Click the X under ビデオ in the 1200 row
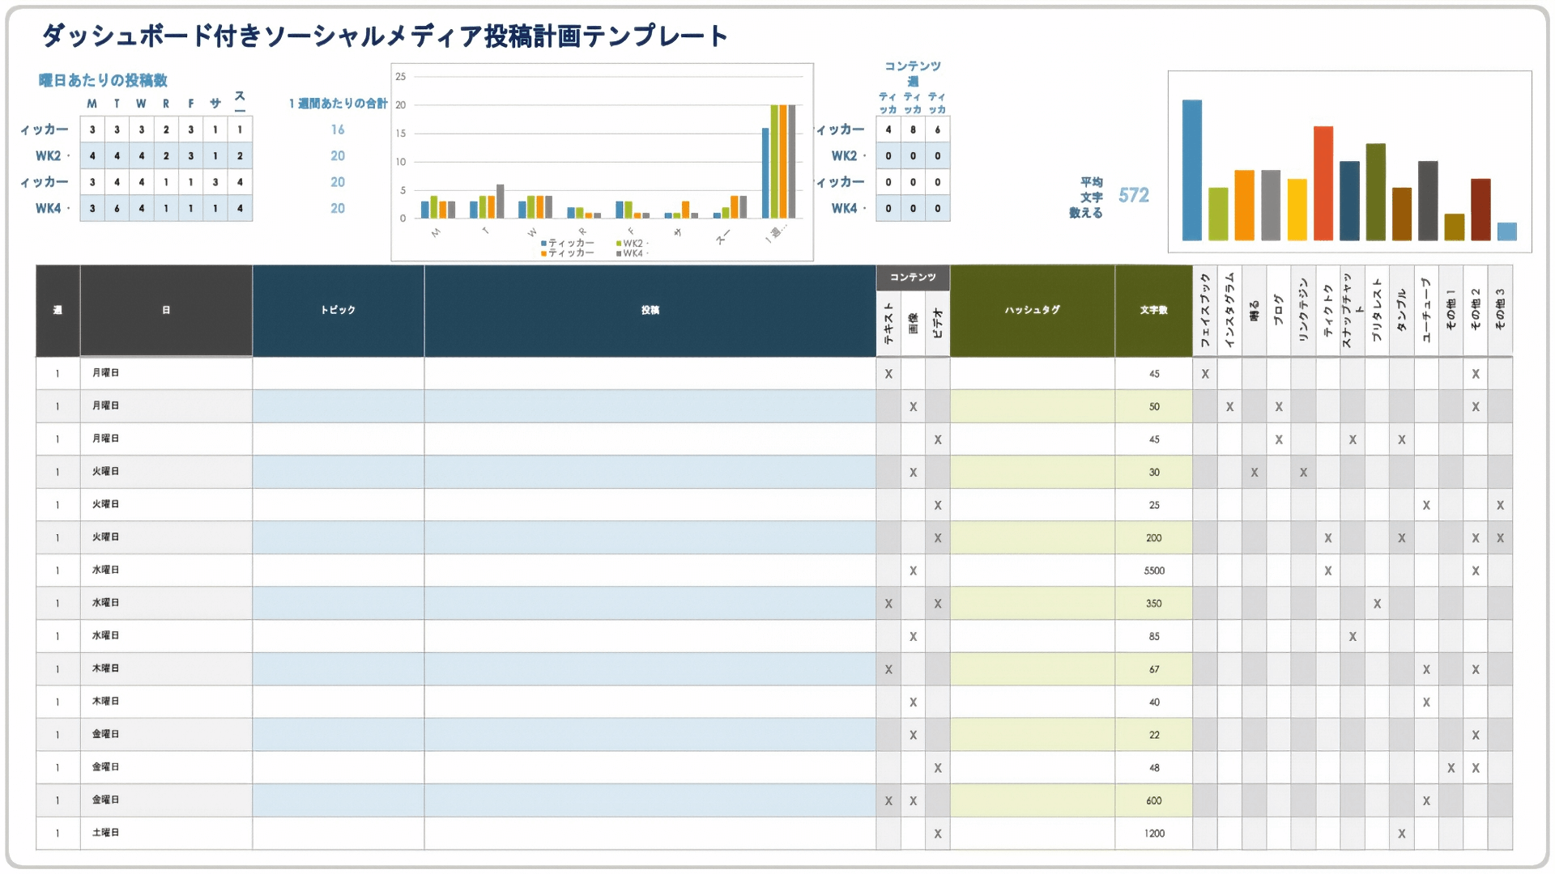The height and width of the screenshot is (874, 1555). (937, 834)
